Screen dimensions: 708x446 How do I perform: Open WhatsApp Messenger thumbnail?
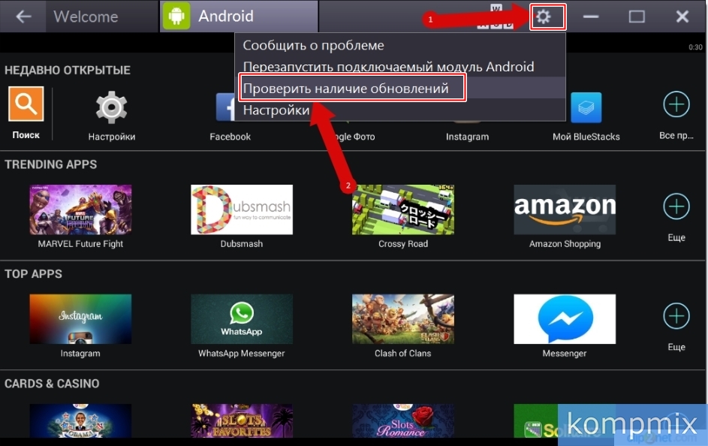point(242,319)
